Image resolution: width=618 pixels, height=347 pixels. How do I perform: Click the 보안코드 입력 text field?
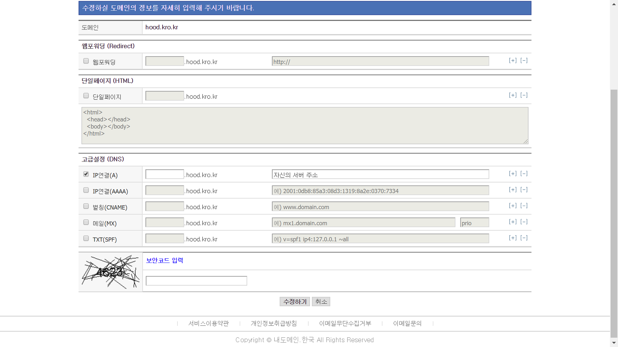pos(197,280)
